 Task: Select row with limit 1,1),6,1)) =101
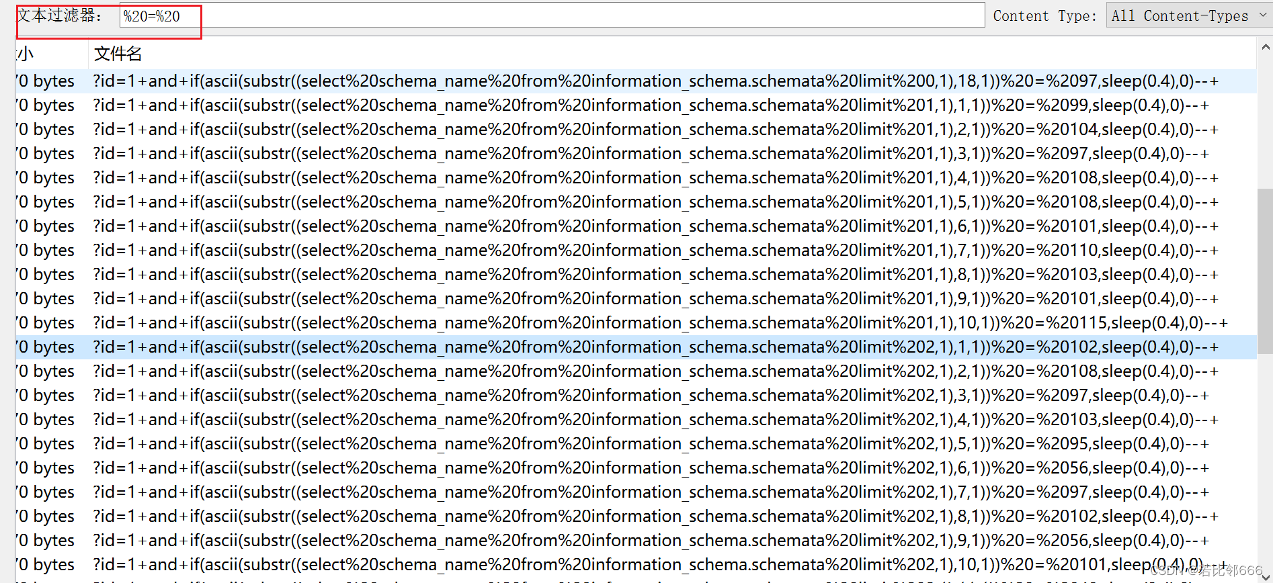[x=636, y=226]
